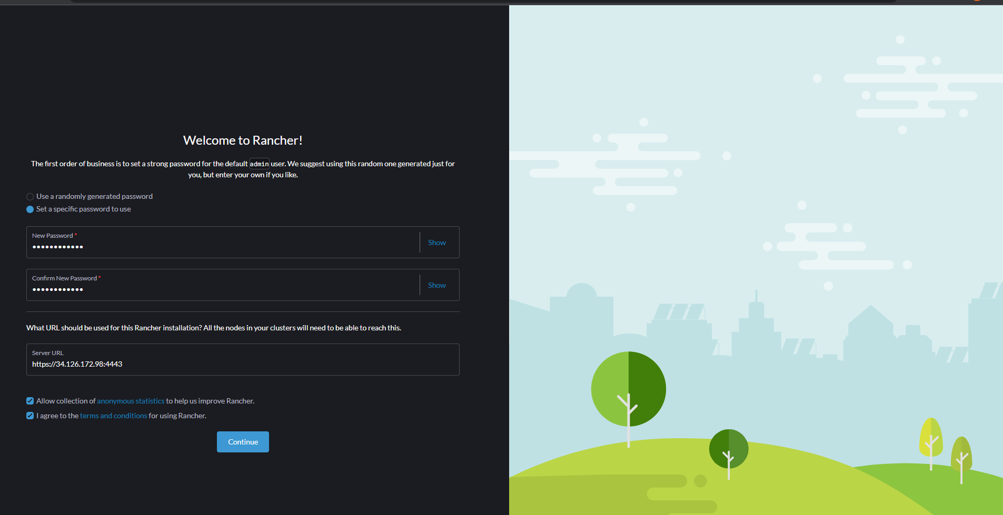Click the Server URL input field
Screen dimensions: 1003x515
tap(243, 360)
